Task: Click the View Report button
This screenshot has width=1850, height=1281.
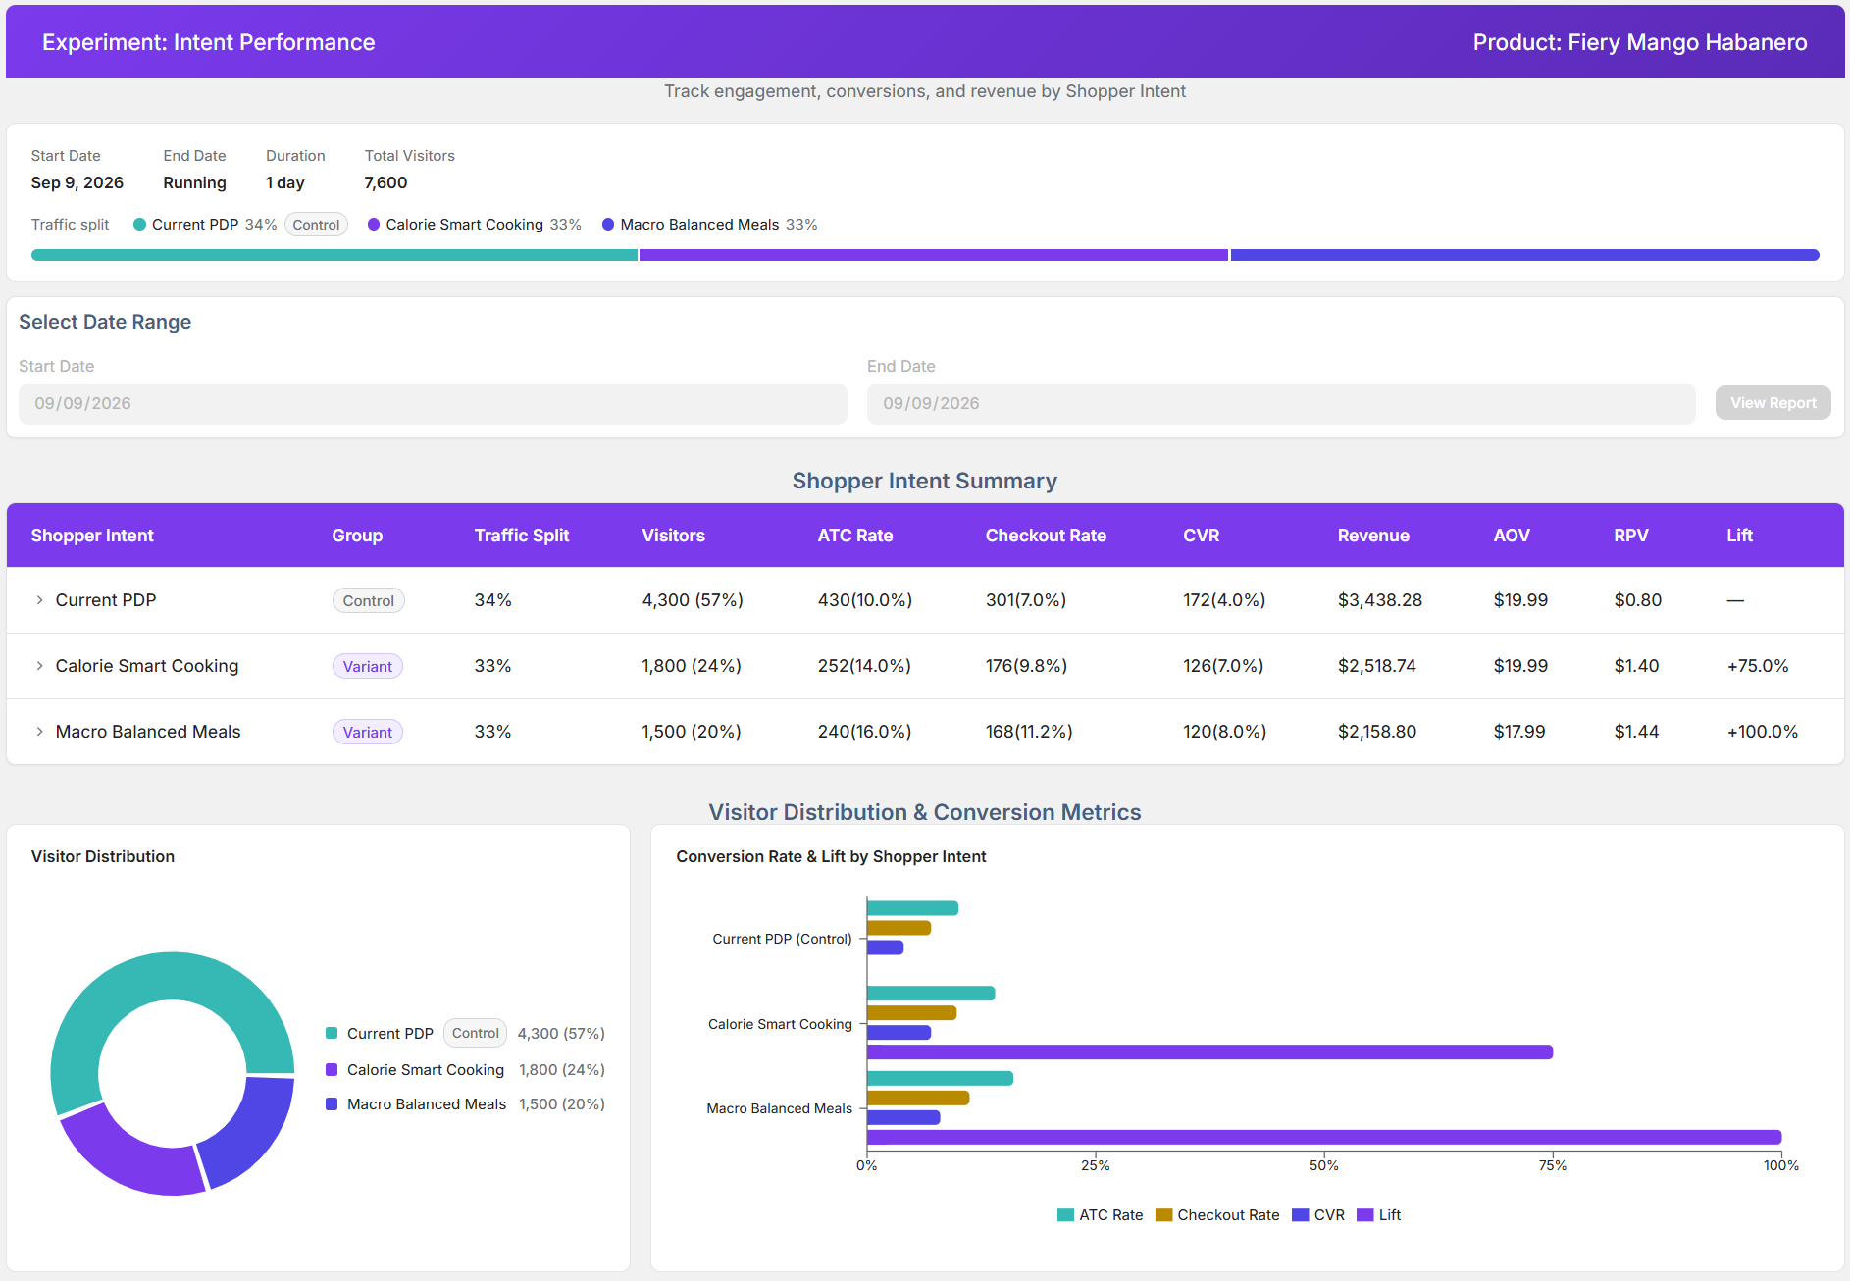Action: click(x=1773, y=403)
